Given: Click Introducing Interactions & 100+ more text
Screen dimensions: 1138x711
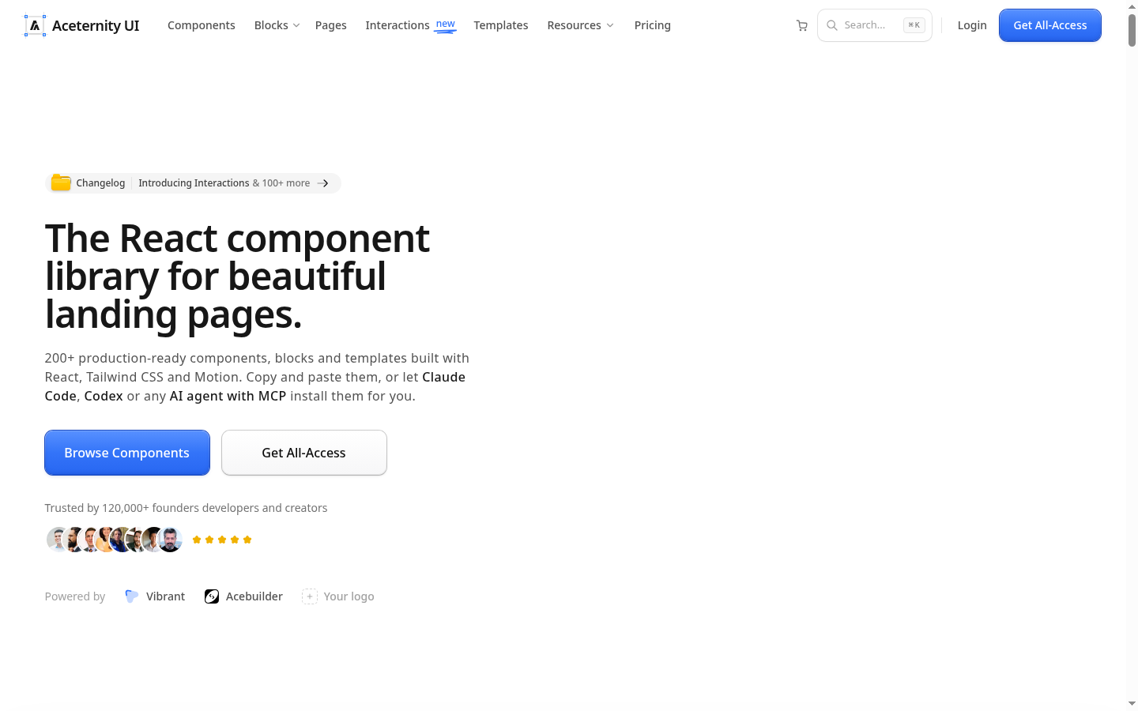Looking at the screenshot, I should [x=224, y=183].
